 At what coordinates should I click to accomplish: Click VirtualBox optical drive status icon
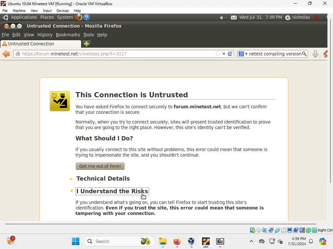[259, 230]
